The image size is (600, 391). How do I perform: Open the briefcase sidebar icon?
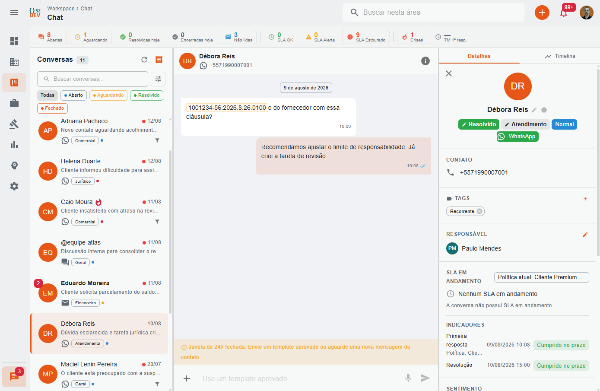(14, 103)
